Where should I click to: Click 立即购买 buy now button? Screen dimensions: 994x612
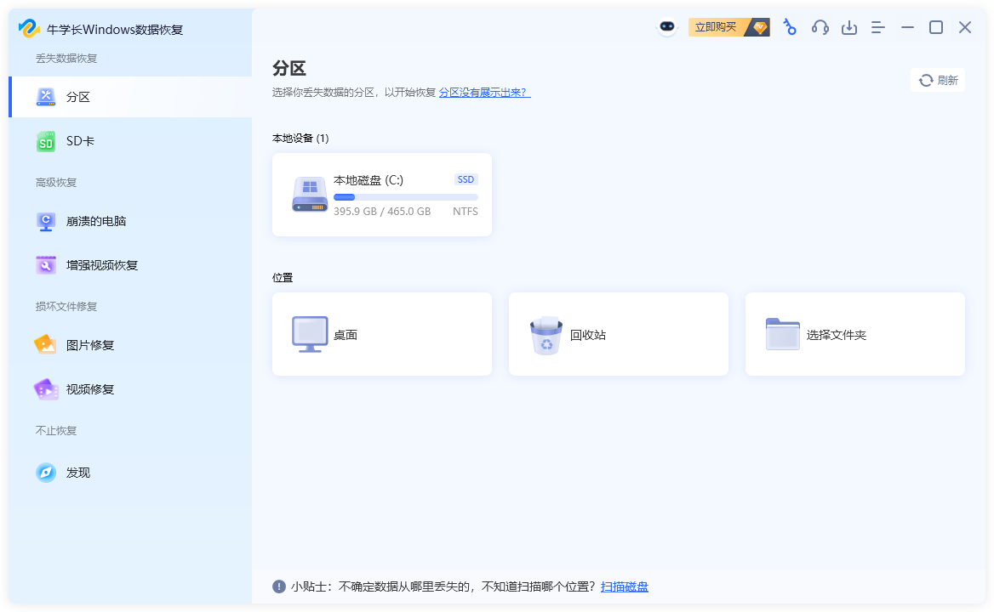coord(729,27)
